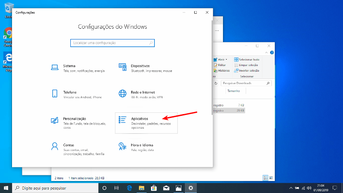This screenshot has height=193, width=343.
Task: Open the Mail app from the taskbar
Action: [x=166, y=188]
